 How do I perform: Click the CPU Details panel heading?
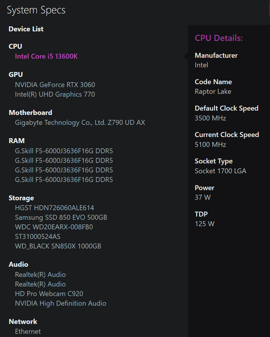coord(219,38)
